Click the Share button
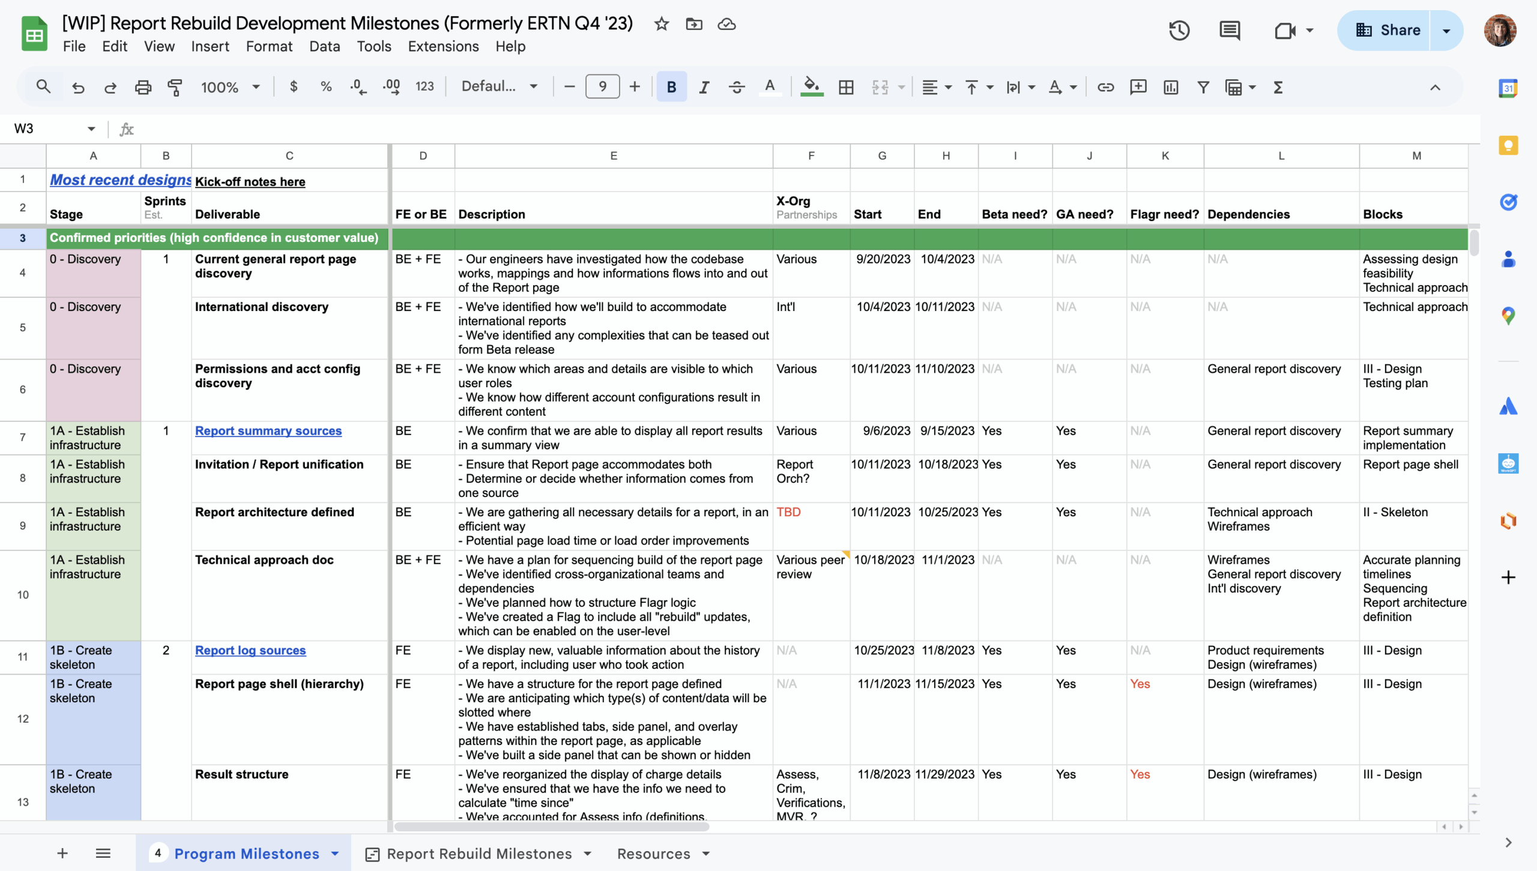 click(x=1388, y=31)
